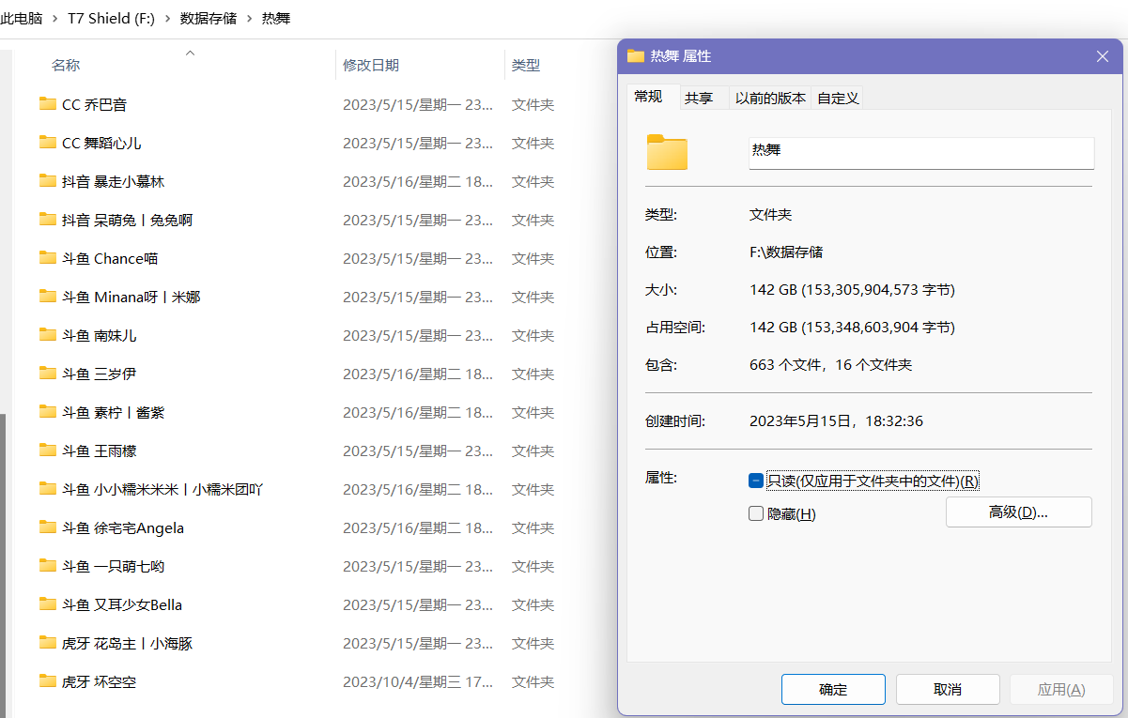
Task: Click location value F:\数据存储
Action: pyautogui.click(x=786, y=252)
